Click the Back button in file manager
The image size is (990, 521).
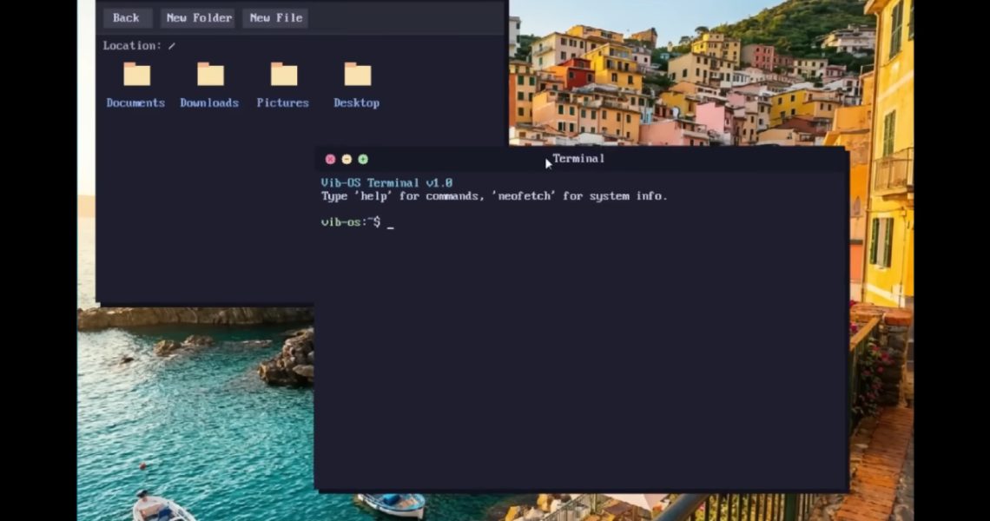click(126, 17)
